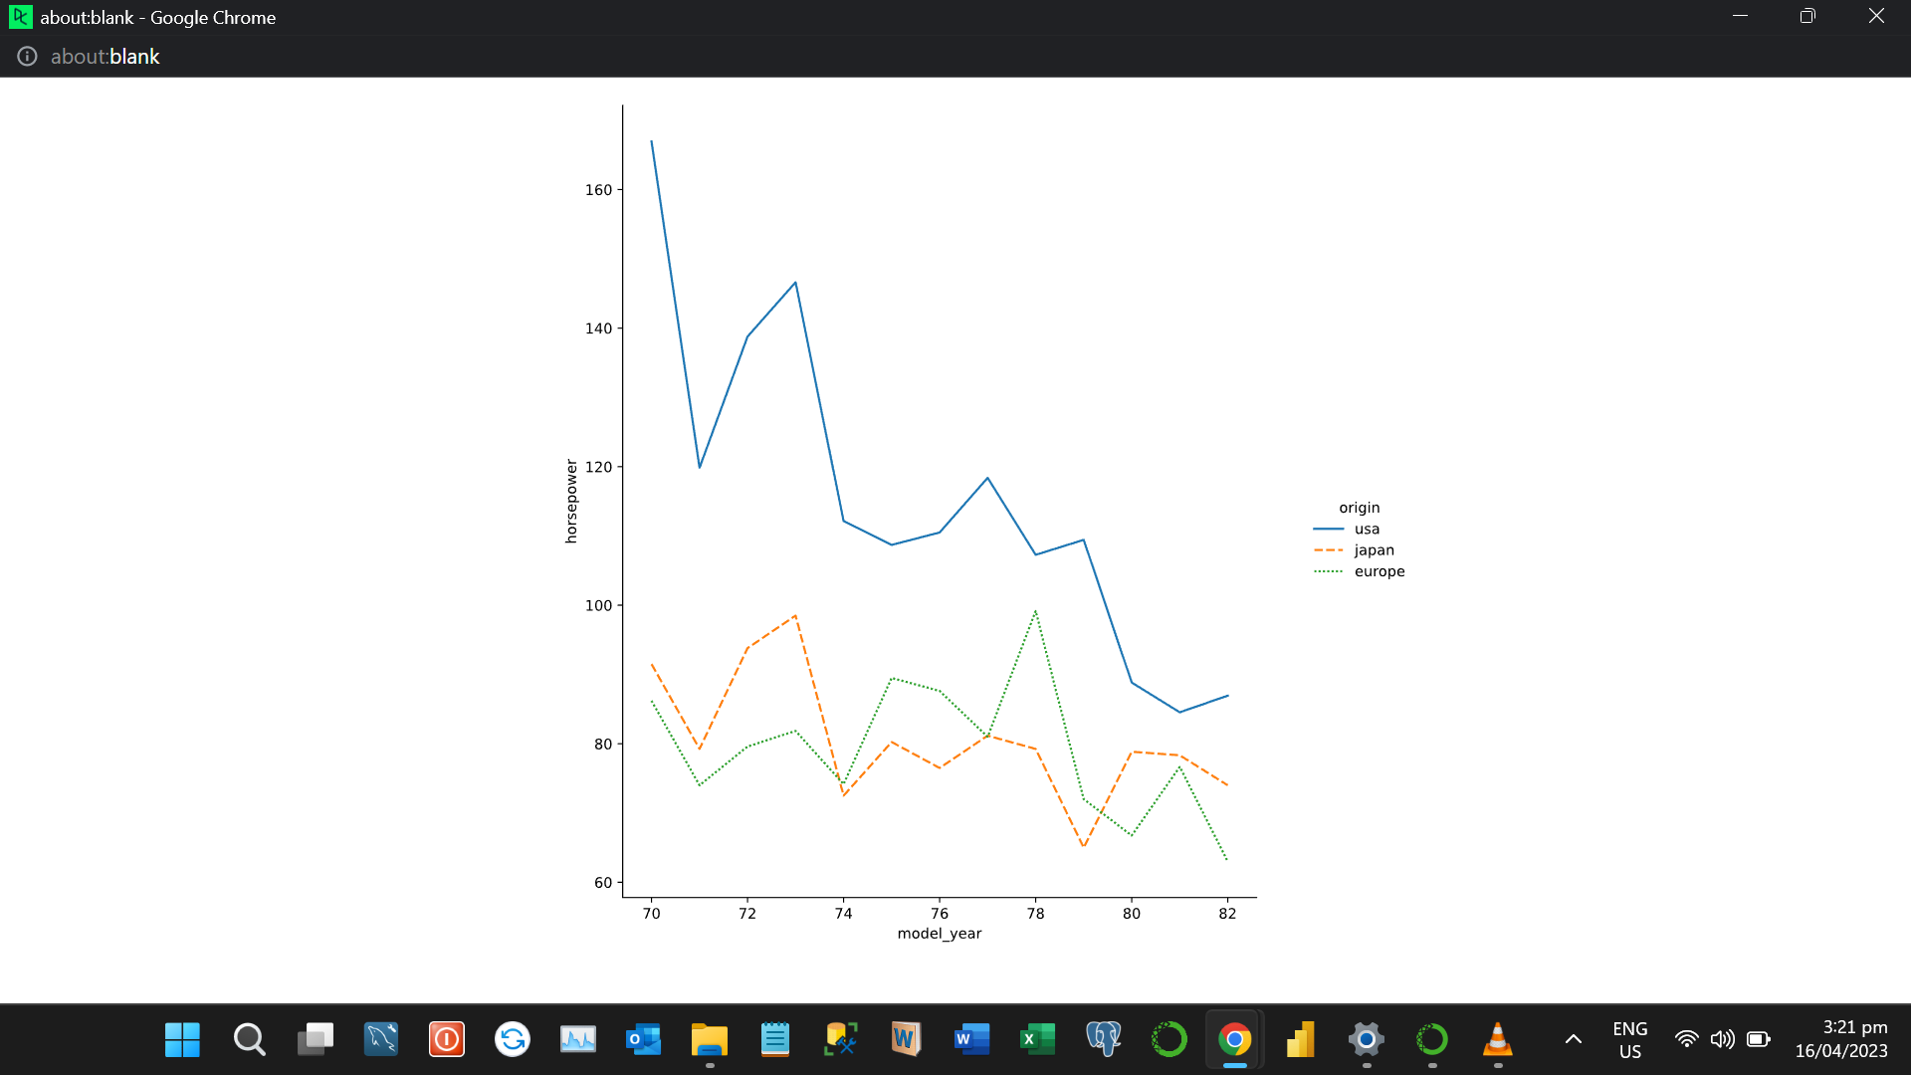
Task: Open Microsoft Excel from taskbar
Action: pyautogui.click(x=1037, y=1039)
